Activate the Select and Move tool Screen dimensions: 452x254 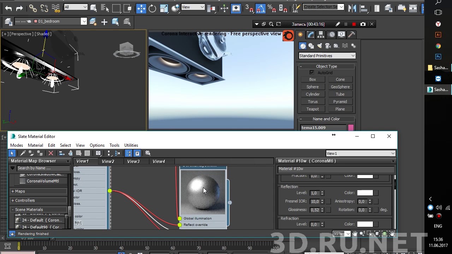141,8
